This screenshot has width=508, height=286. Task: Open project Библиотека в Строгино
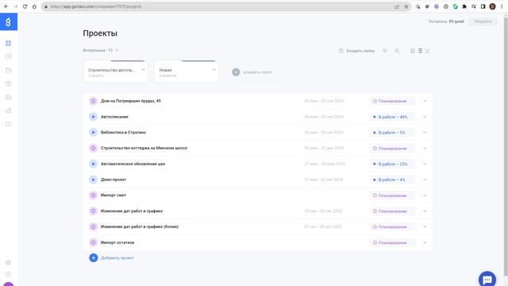point(123,133)
